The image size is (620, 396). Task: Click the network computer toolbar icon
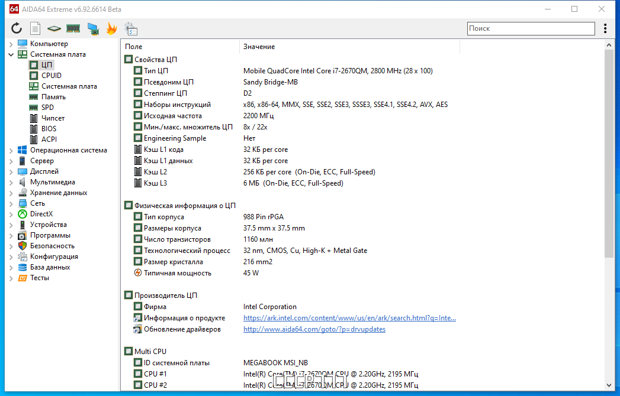pos(94,29)
